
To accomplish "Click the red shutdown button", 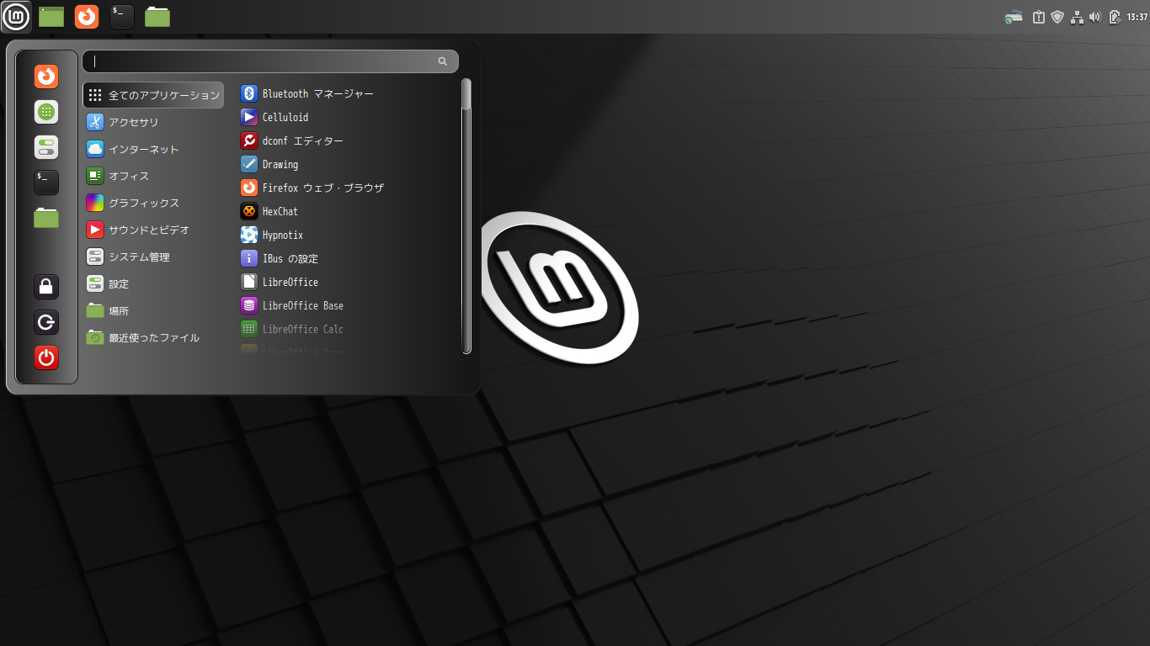I will click(46, 357).
